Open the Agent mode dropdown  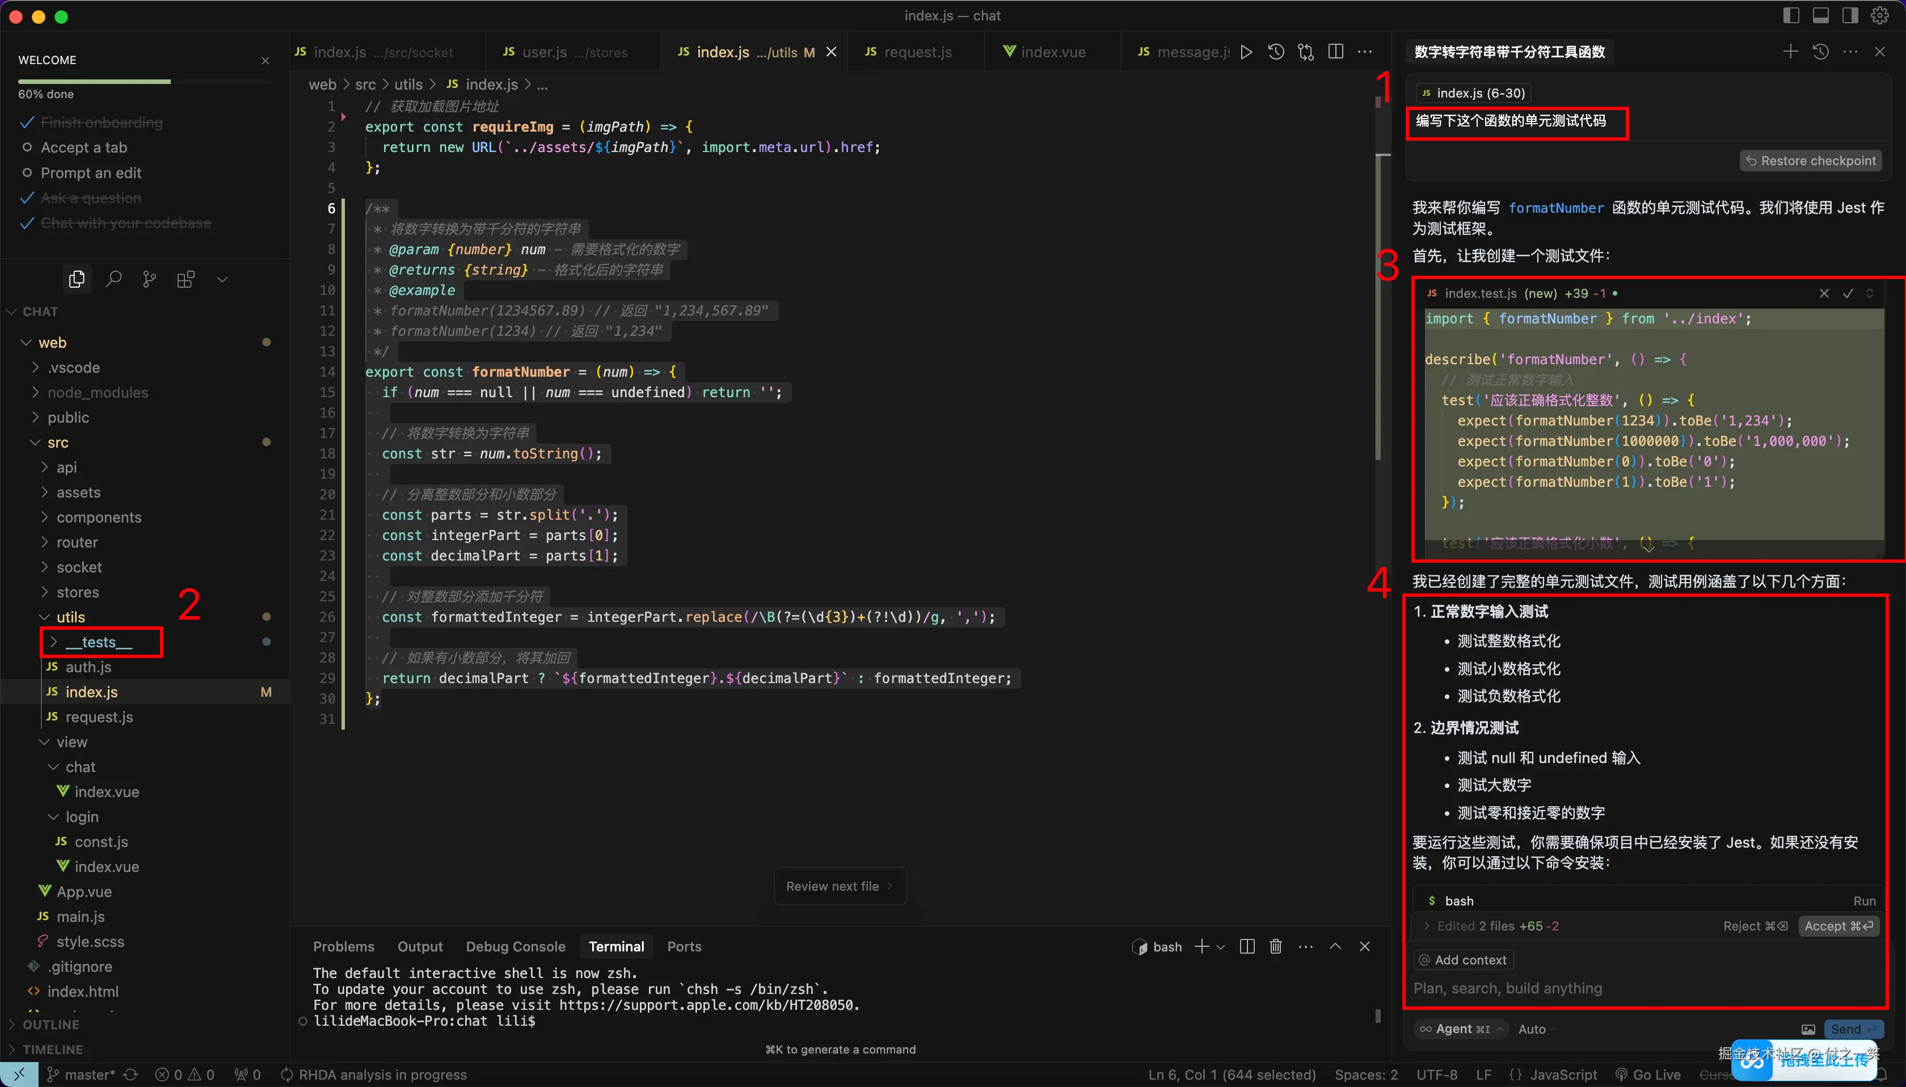(1462, 1029)
